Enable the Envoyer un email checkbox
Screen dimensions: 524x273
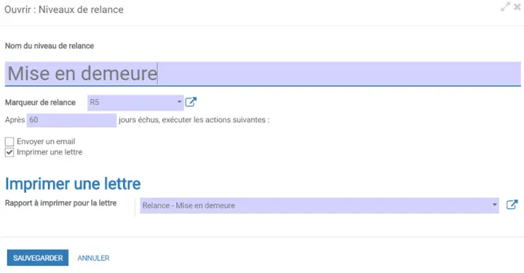point(9,142)
